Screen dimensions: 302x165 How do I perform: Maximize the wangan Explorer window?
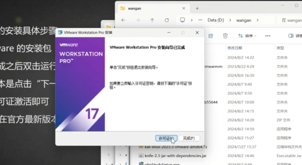296,5
